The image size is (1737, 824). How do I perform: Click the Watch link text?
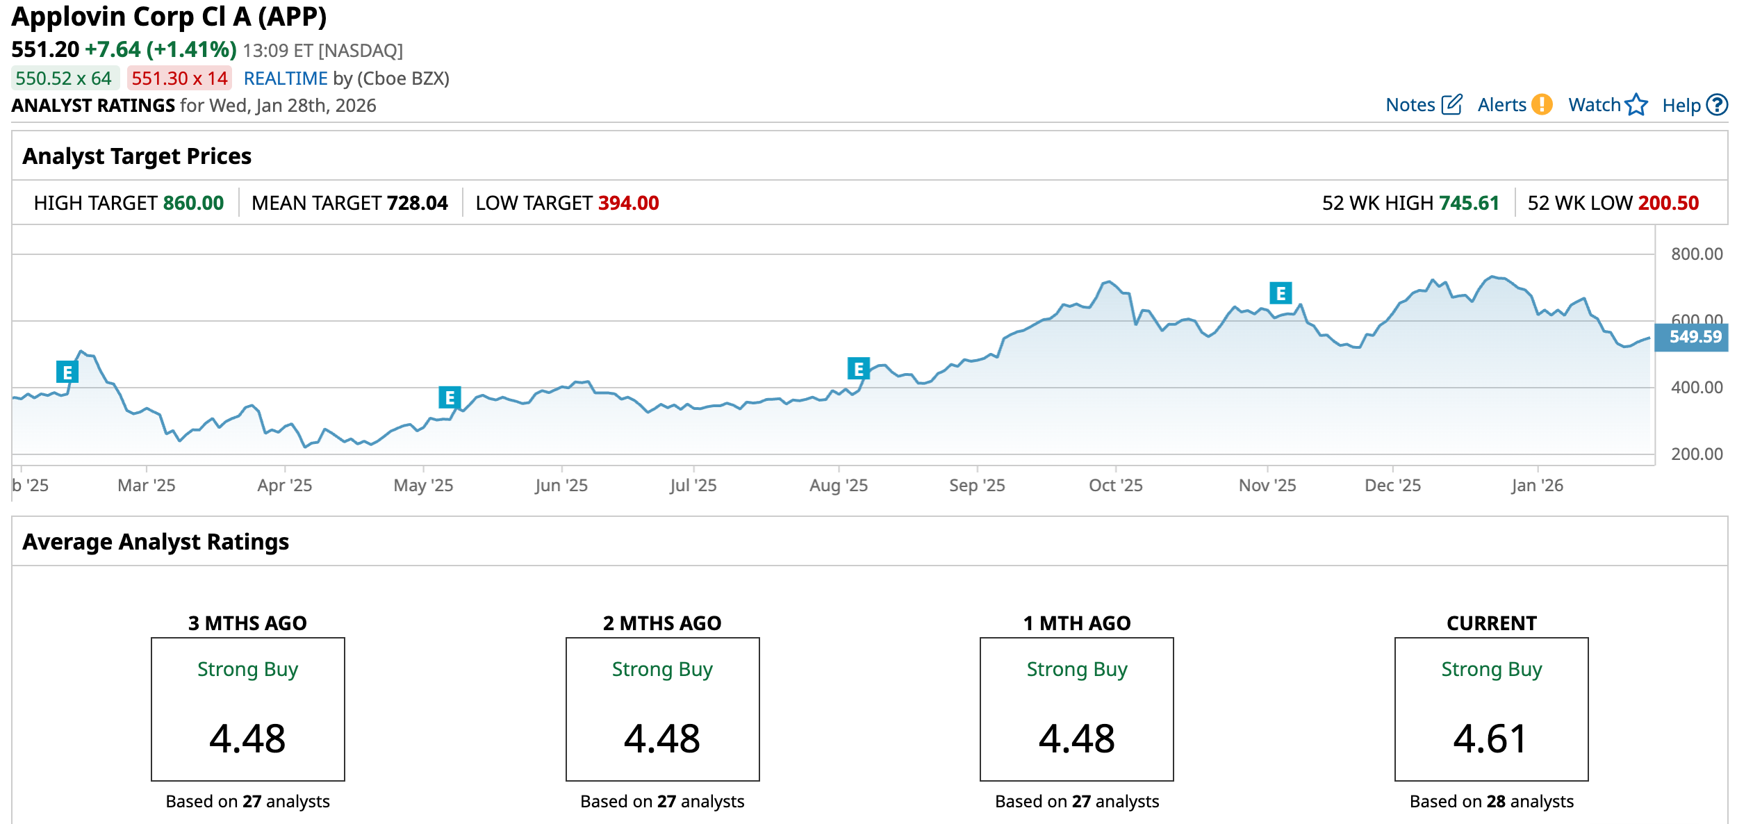coord(1594,105)
